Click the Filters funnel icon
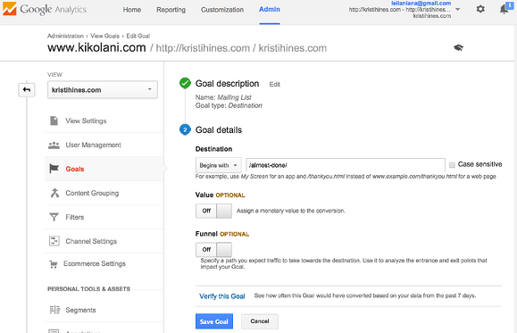Image resolution: width=517 pixels, height=333 pixels. click(54, 217)
